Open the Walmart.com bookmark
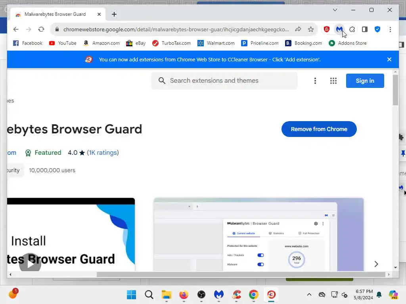The width and height of the screenshot is (406, 304). point(216,43)
